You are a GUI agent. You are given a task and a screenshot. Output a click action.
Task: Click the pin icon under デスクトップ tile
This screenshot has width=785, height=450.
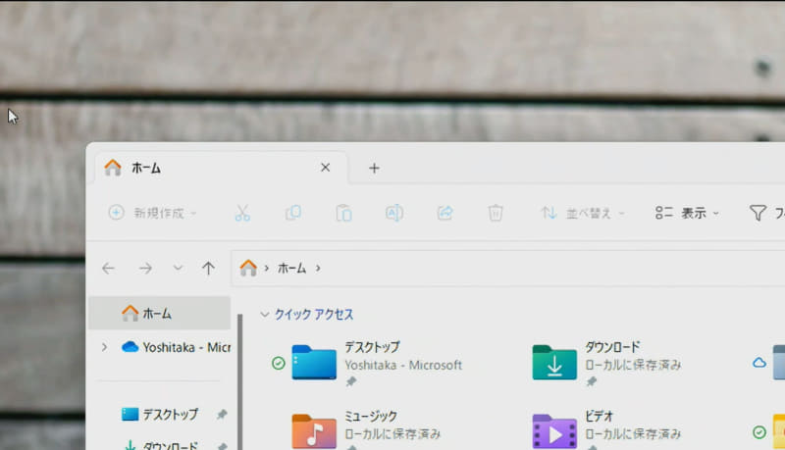[351, 382]
